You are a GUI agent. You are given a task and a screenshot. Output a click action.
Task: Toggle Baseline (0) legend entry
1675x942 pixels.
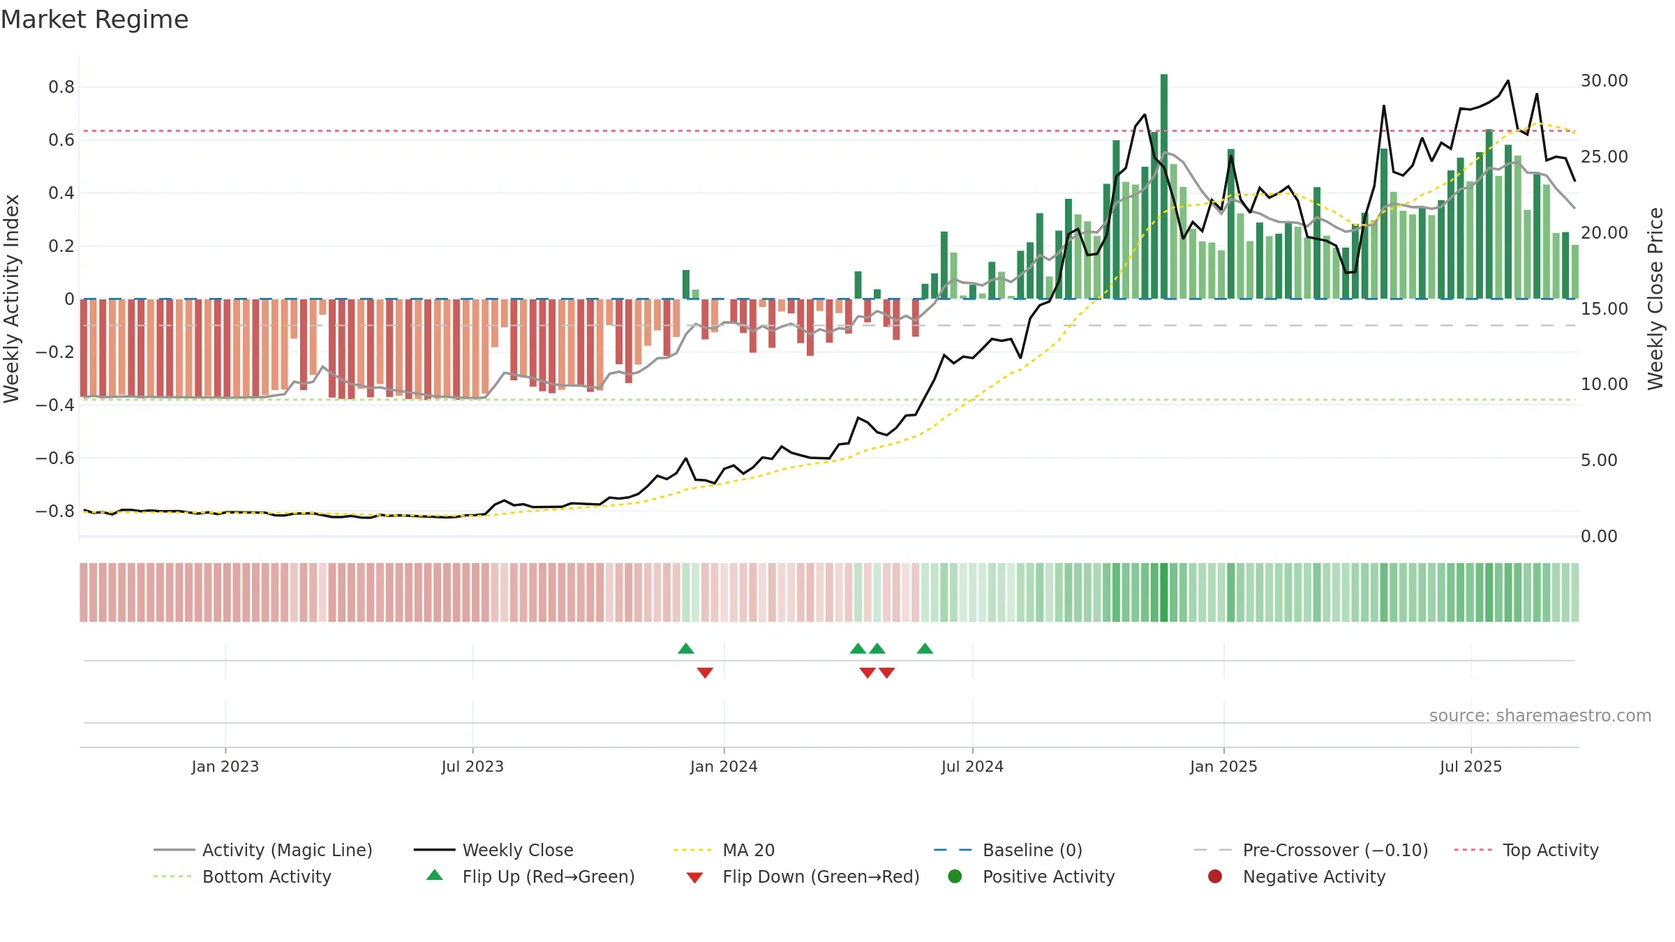point(1008,850)
